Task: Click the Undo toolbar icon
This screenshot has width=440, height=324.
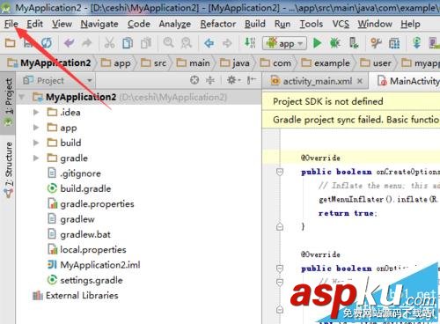Action: tap(70, 43)
